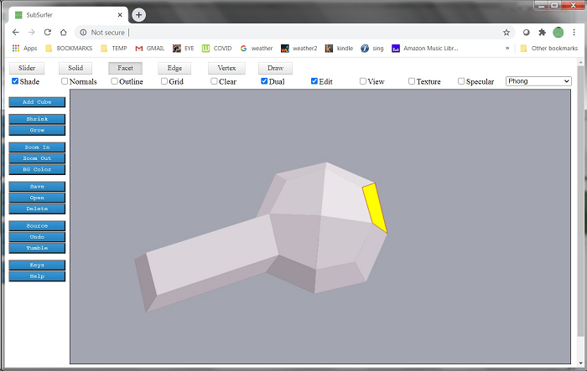Switch to Slider mode
This screenshot has height=371, width=587.
(x=27, y=68)
